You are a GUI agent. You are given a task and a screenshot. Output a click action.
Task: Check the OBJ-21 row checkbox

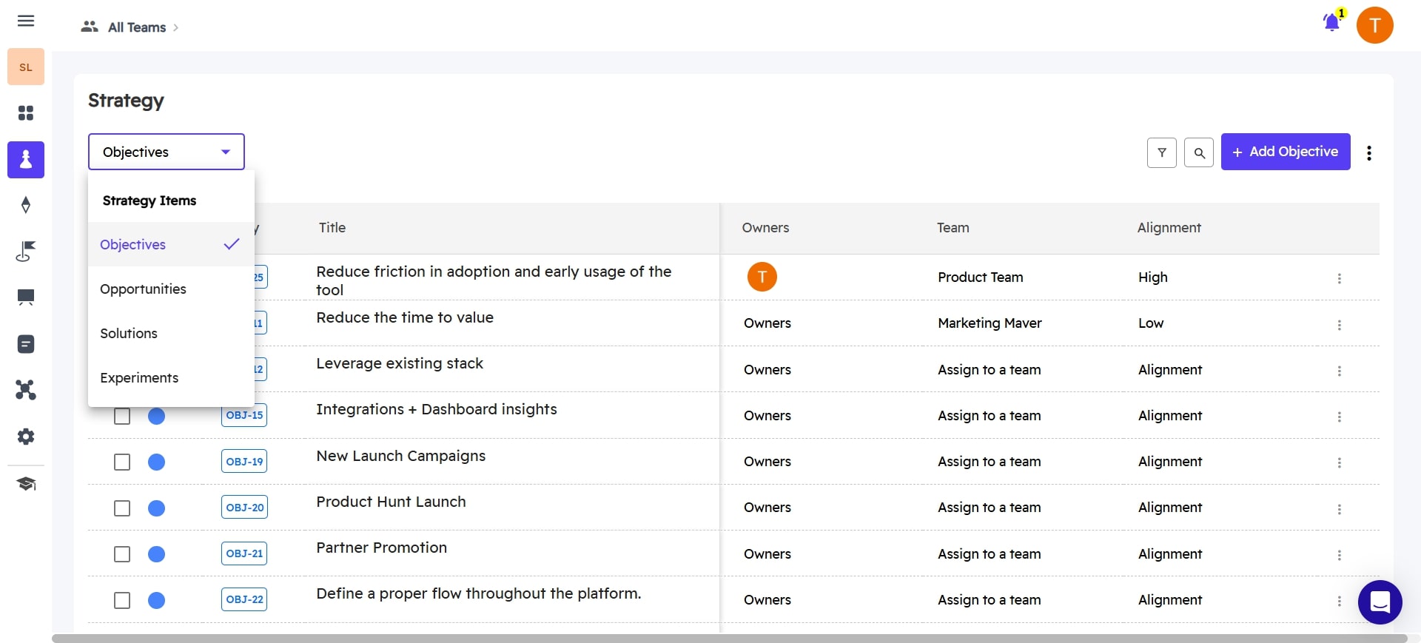click(x=122, y=554)
